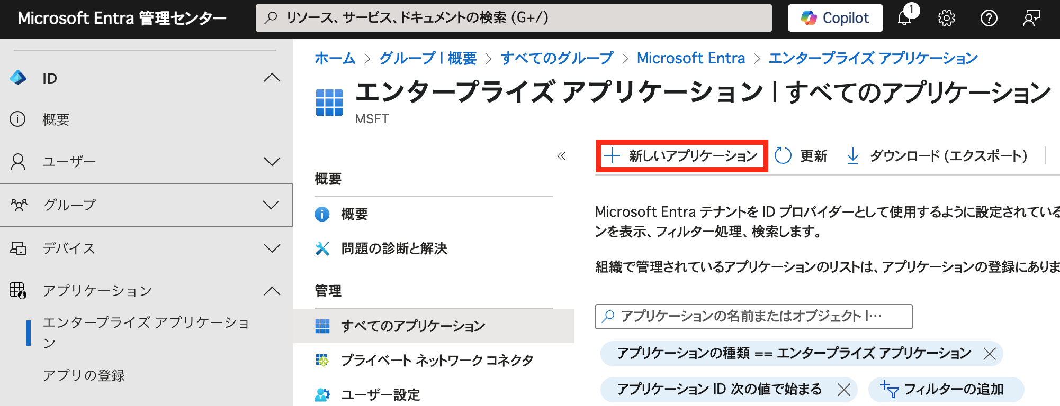Viewport: 1060px width, 406px height.
Task: Remove the アプリケーションの種類 filter
Action: (989, 354)
